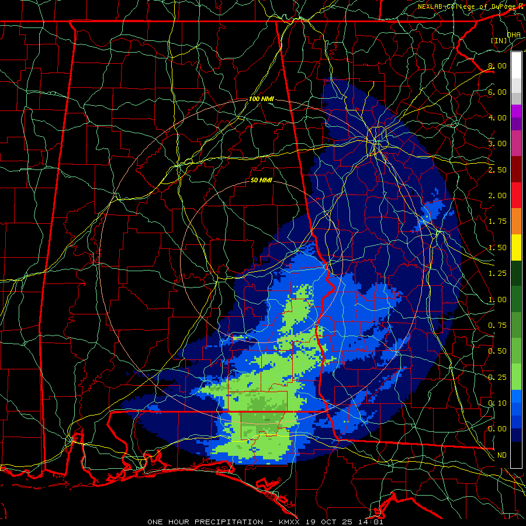This screenshot has width=526, height=526.
Task: Click the dark purple legend swatch
Action: [516, 124]
